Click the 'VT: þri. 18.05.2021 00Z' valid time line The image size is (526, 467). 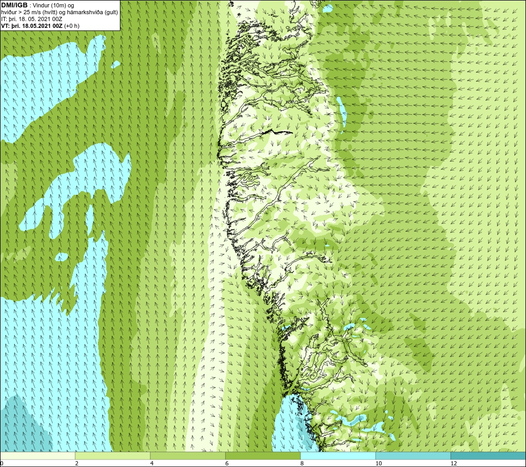point(32,26)
